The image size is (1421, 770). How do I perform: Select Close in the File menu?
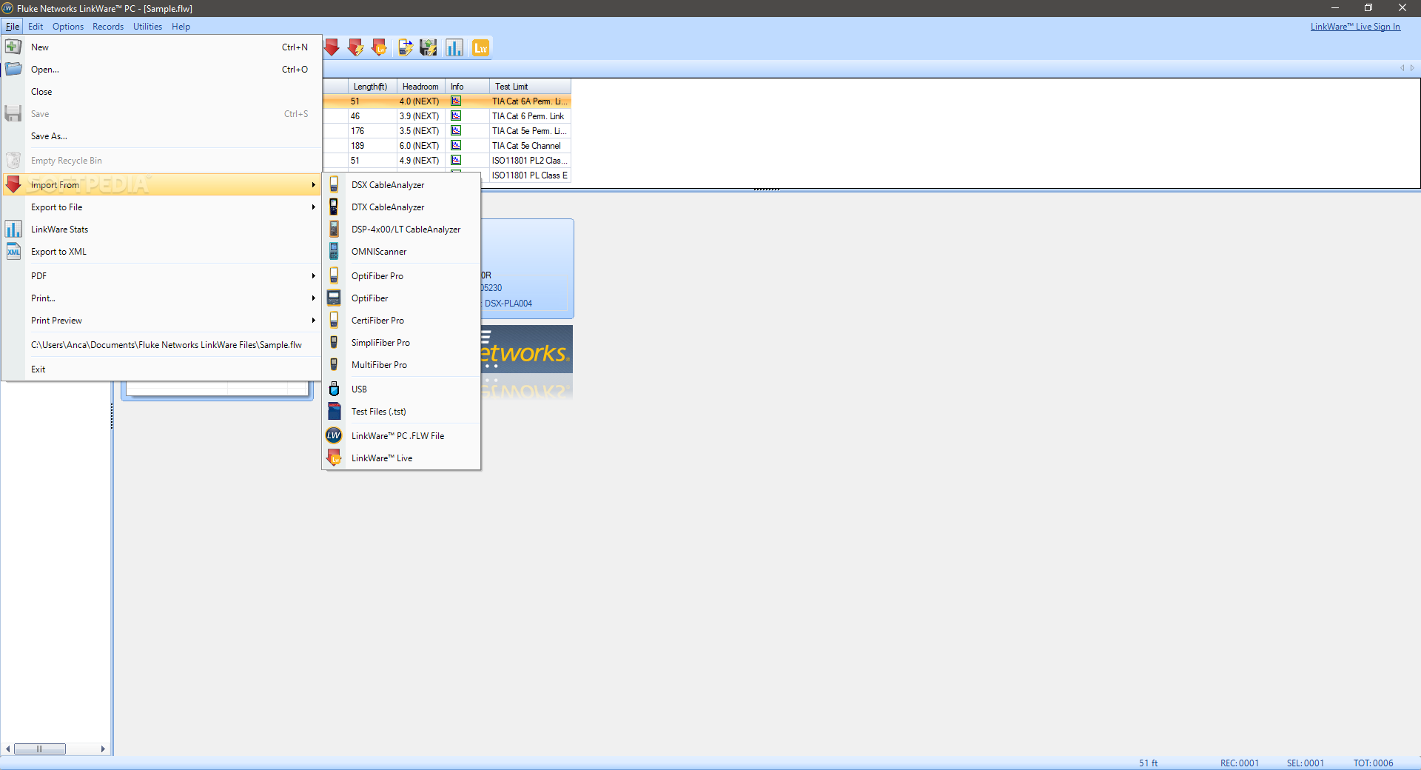(x=161, y=92)
